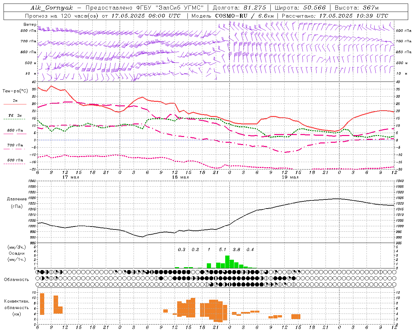Click the 10 м wind level label on left axis
This screenshot has height=330, width=413.
[31, 74]
